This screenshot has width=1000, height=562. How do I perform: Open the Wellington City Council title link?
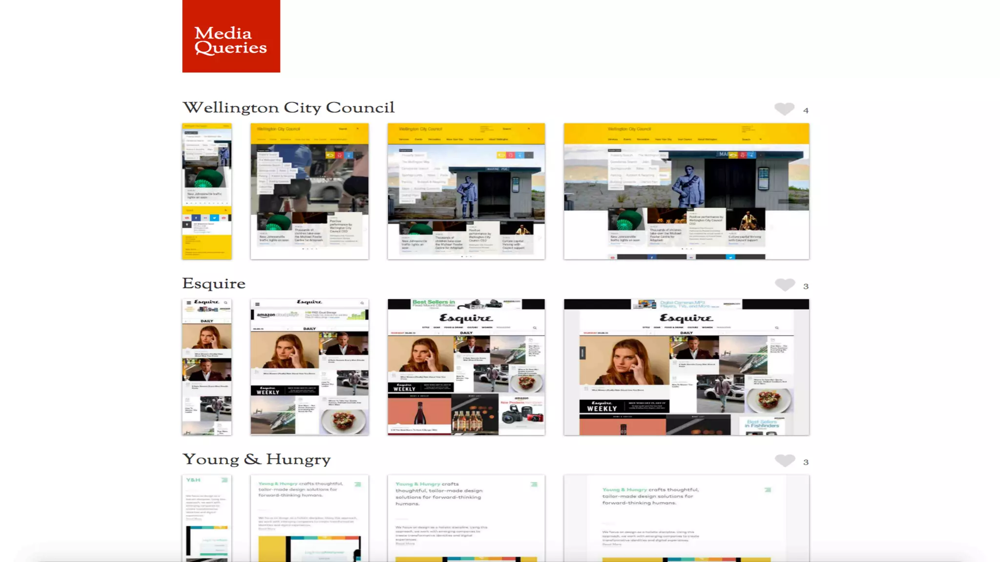(x=288, y=107)
